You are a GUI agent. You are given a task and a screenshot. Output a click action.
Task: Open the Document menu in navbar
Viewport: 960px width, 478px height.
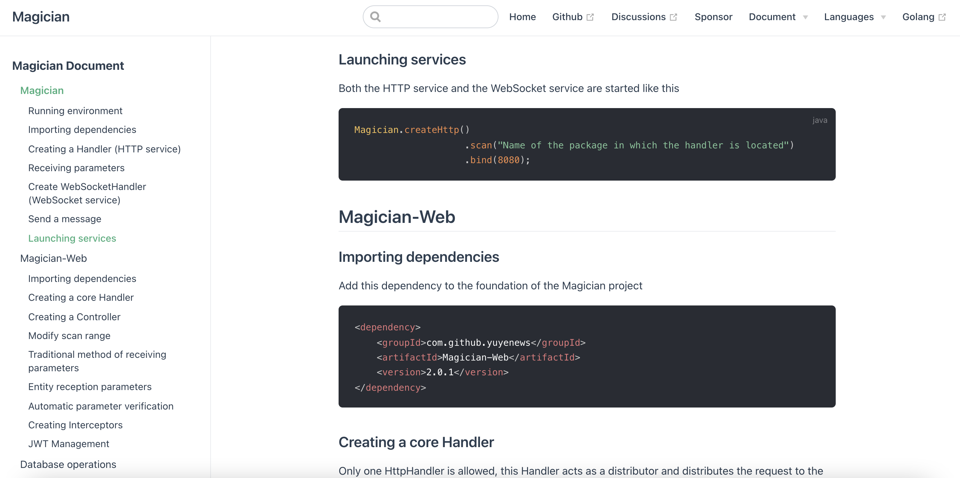point(772,17)
